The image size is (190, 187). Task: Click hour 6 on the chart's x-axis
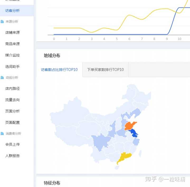129,39
